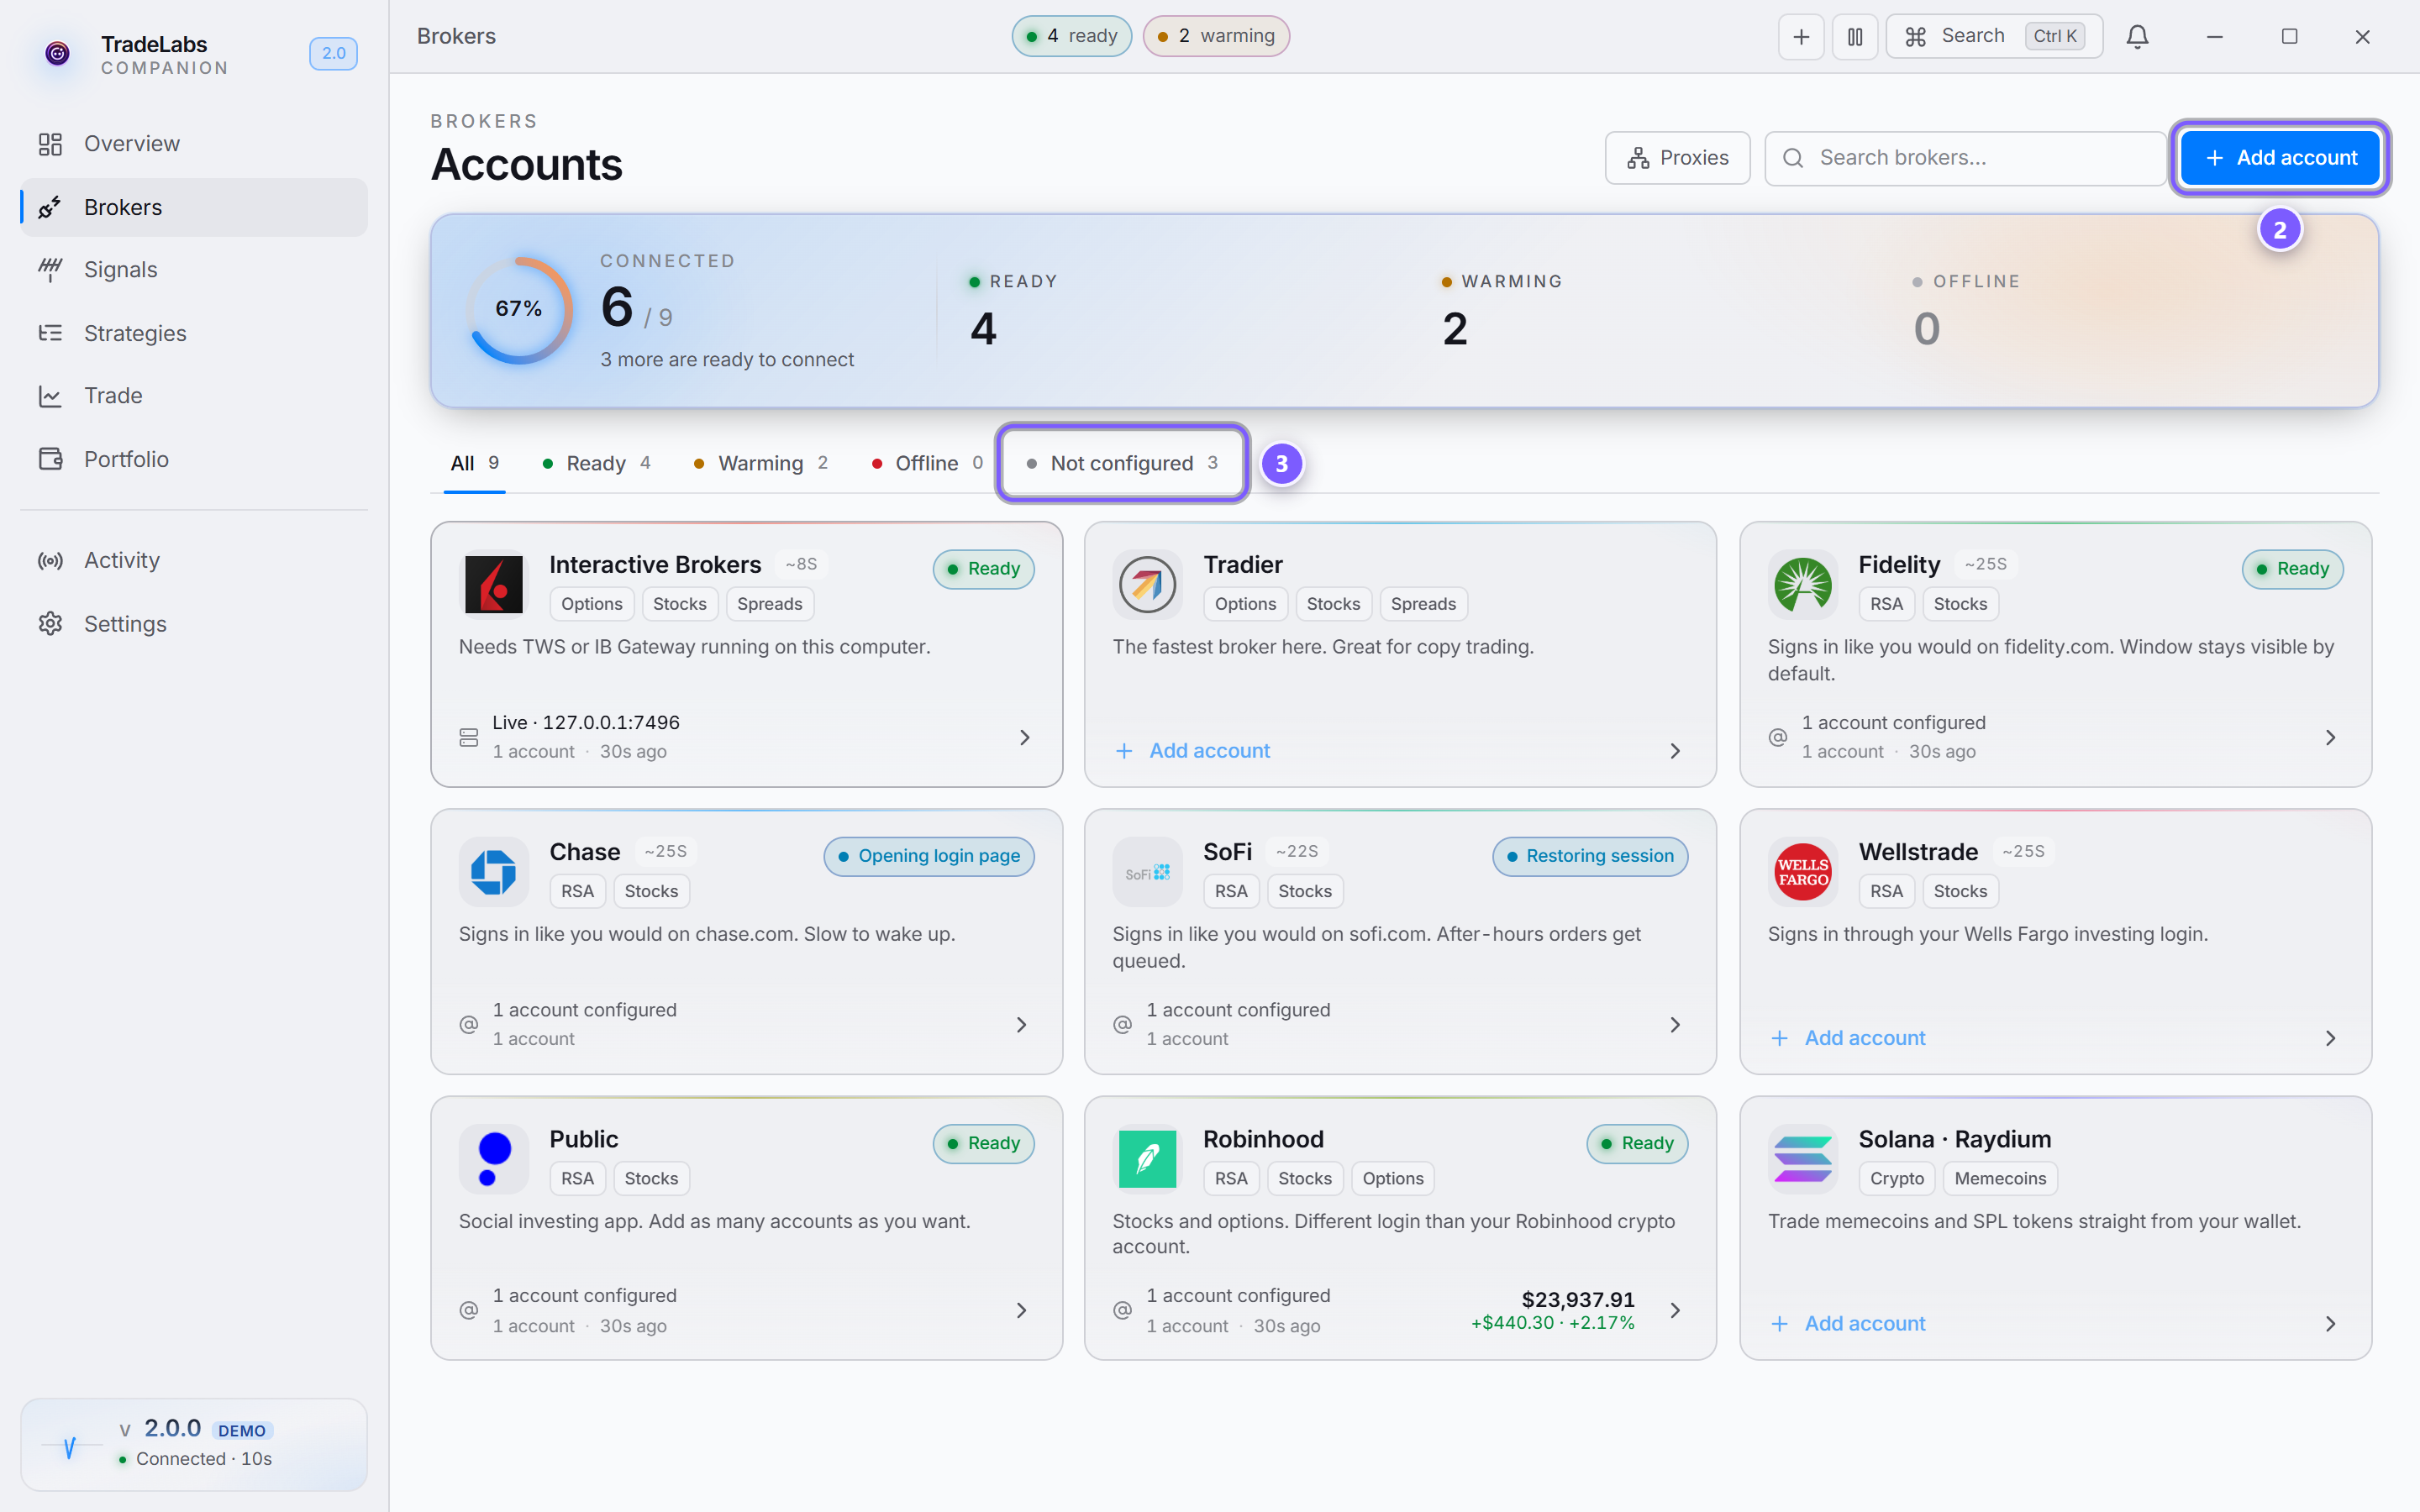Click the 2 warming status pill
This screenshot has width=2420, height=1512.
(x=1216, y=36)
